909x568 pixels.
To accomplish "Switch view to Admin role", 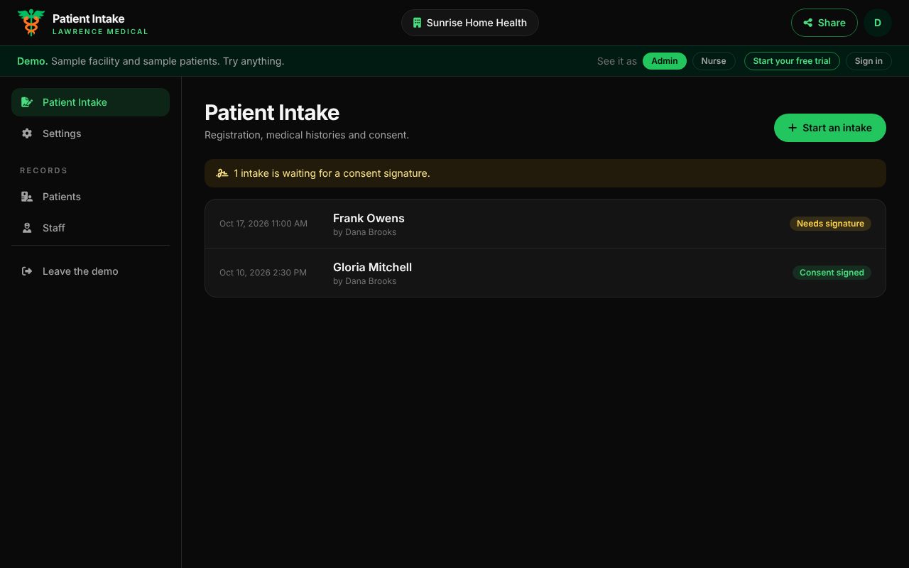I will click(665, 61).
